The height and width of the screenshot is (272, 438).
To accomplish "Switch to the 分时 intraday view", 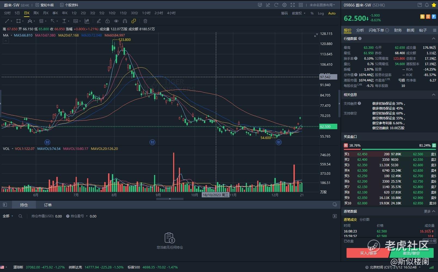I will point(7,13).
